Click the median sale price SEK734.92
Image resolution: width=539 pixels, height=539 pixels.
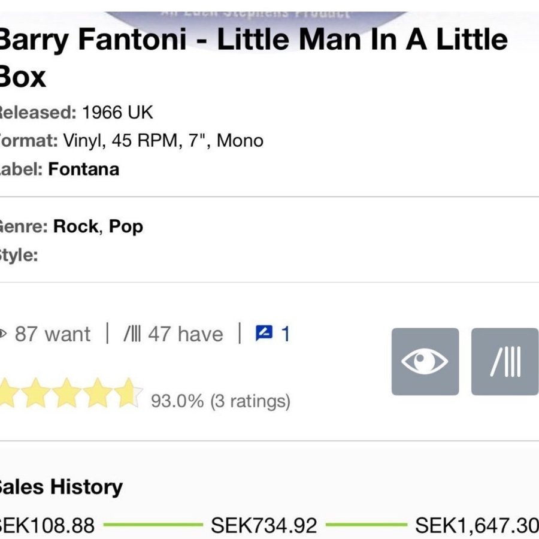click(x=264, y=525)
